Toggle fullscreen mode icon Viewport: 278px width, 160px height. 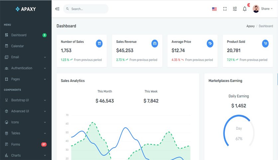225,9
